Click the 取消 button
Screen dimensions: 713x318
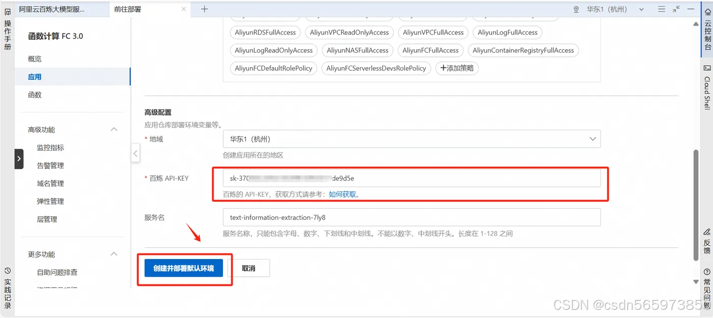(x=249, y=268)
